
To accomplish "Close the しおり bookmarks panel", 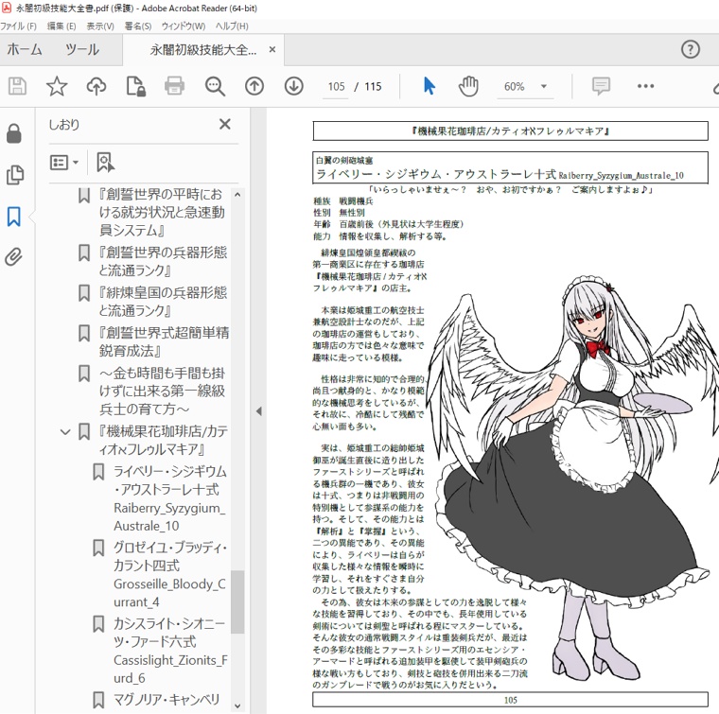I will coord(225,124).
